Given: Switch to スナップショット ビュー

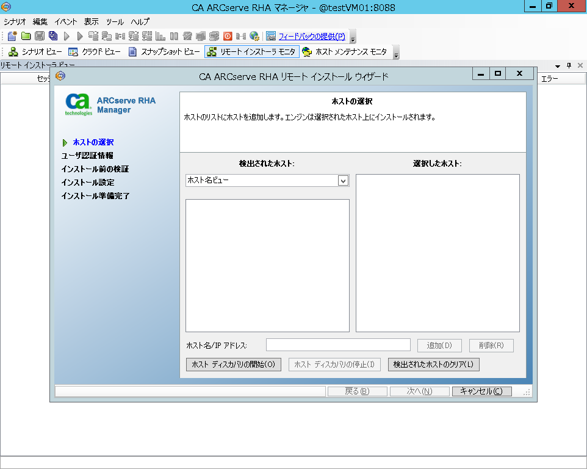Looking at the screenshot, I should click(164, 52).
